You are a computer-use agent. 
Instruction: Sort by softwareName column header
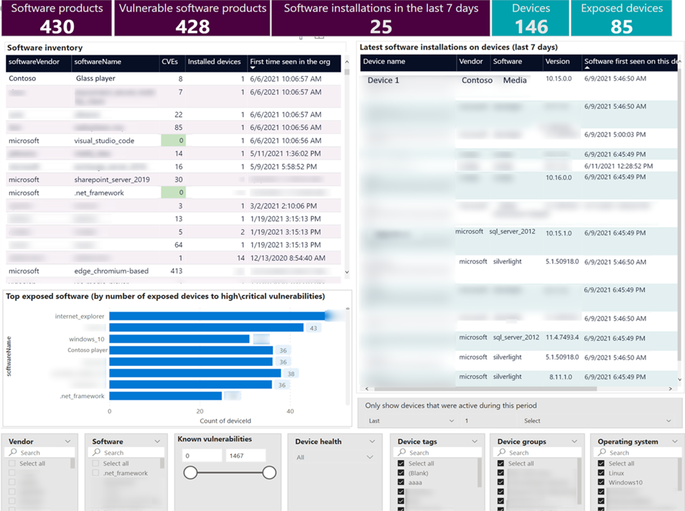pos(116,62)
